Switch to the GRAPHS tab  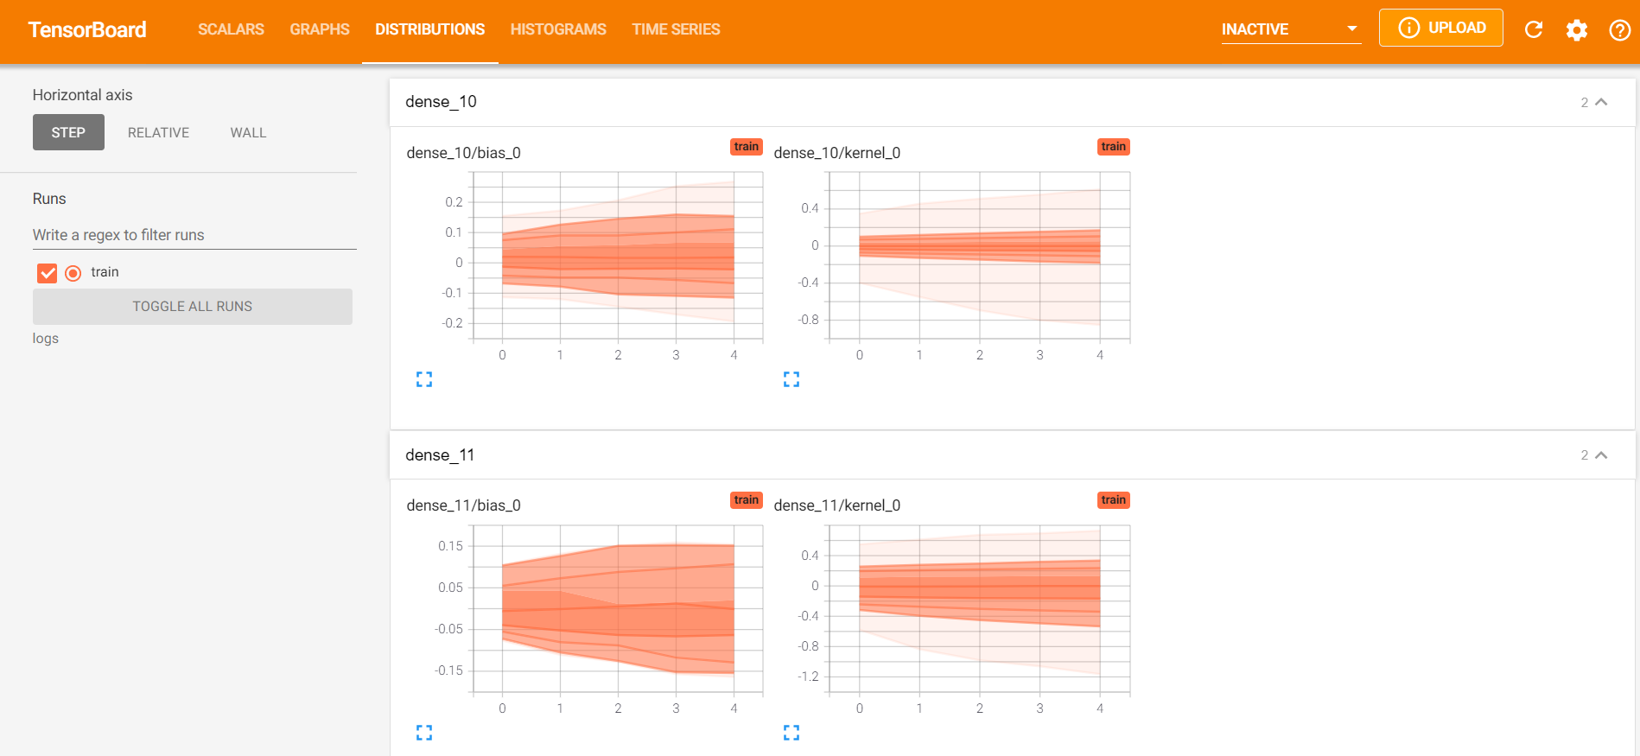[320, 29]
